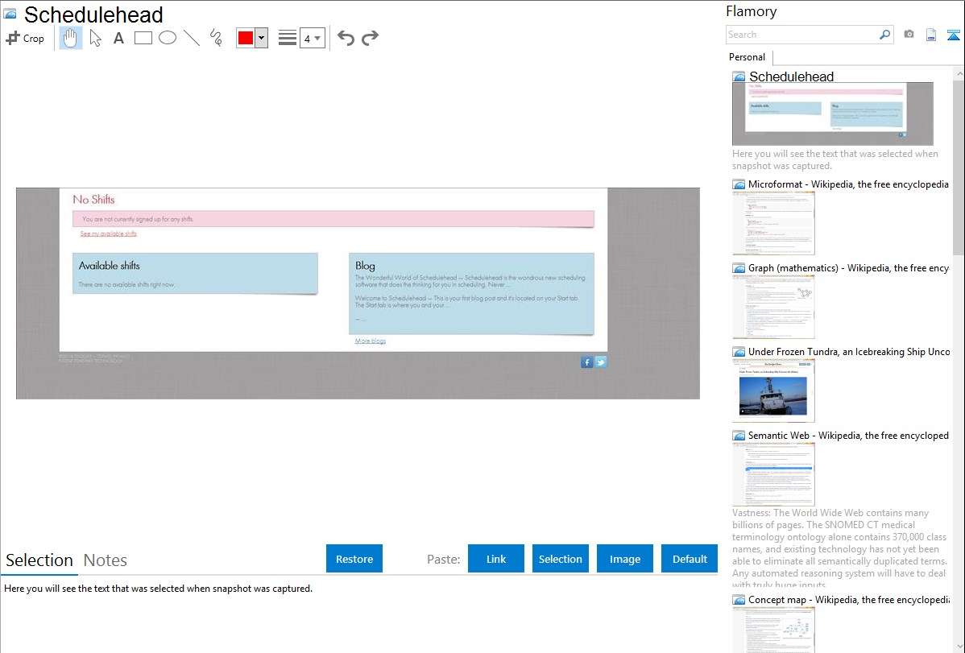This screenshot has height=653, width=965.
Task: Focus the Flamory search field
Action: [x=801, y=35]
